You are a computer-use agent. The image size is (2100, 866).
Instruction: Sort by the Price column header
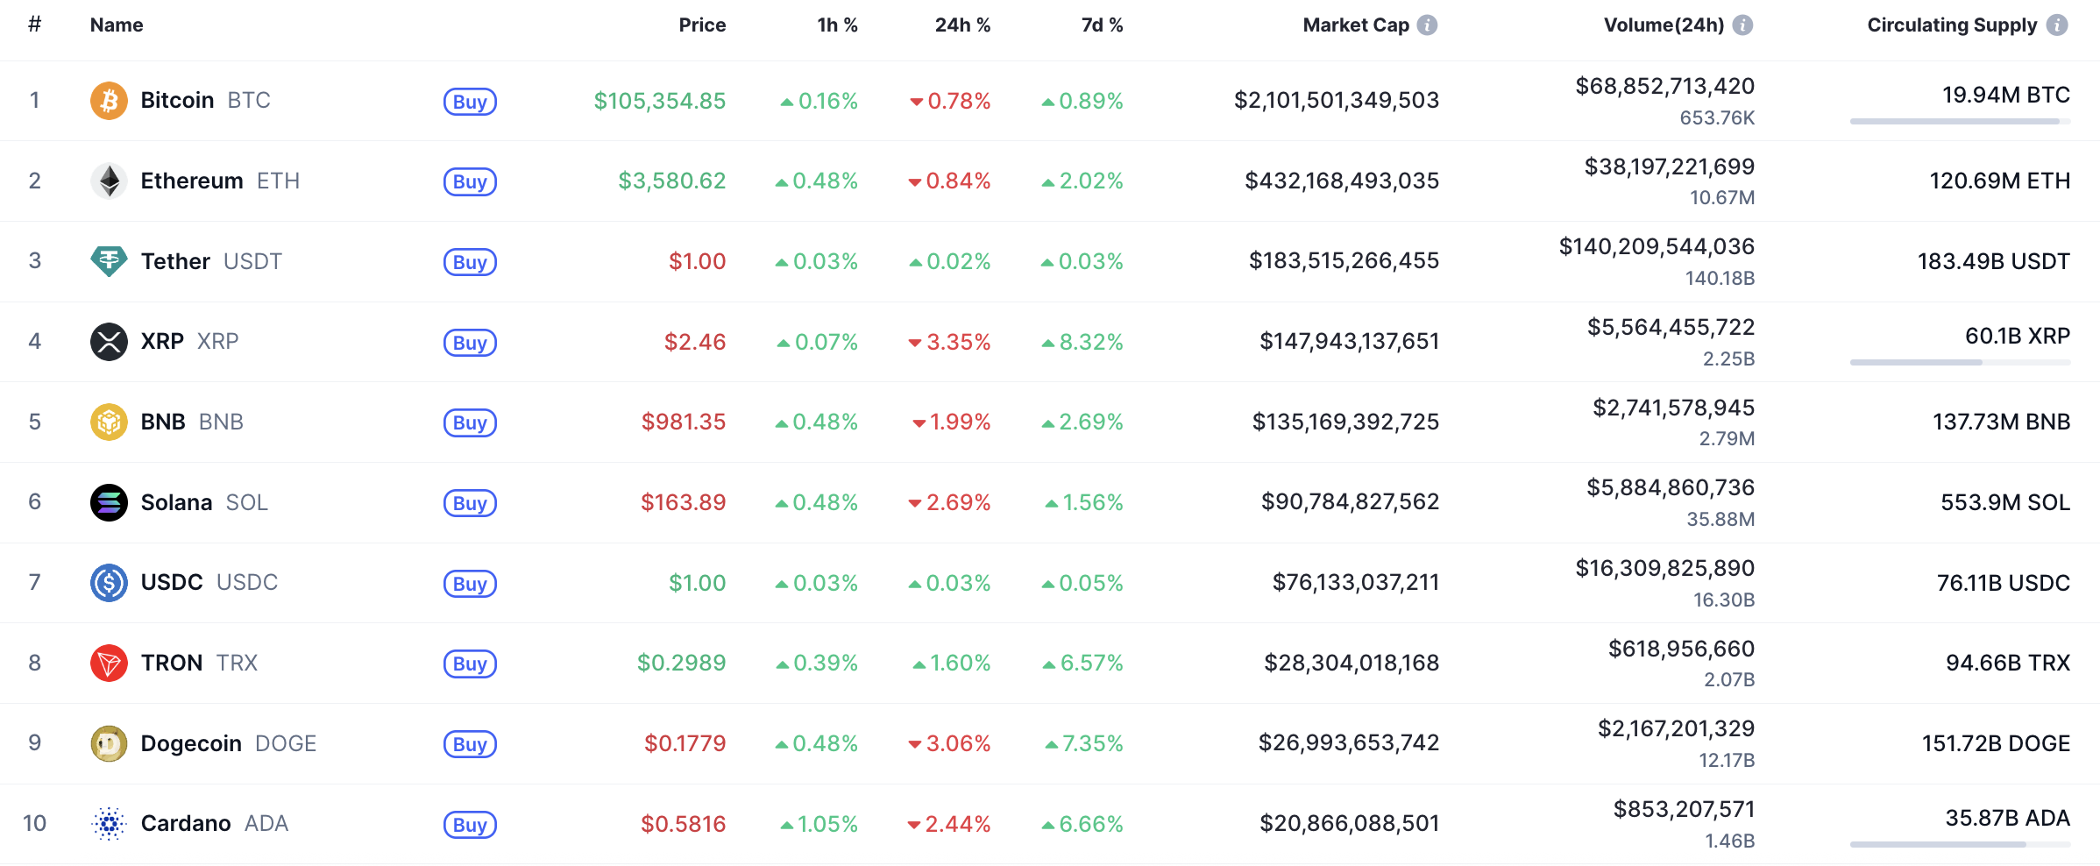[702, 25]
